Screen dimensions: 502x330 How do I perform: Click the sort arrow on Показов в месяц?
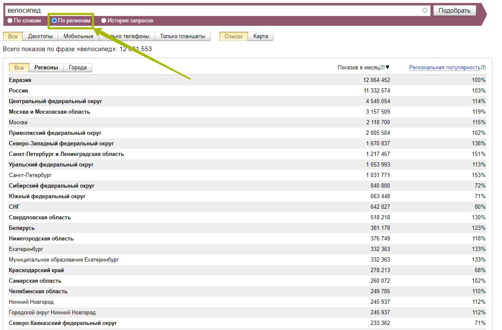coord(387,68)
